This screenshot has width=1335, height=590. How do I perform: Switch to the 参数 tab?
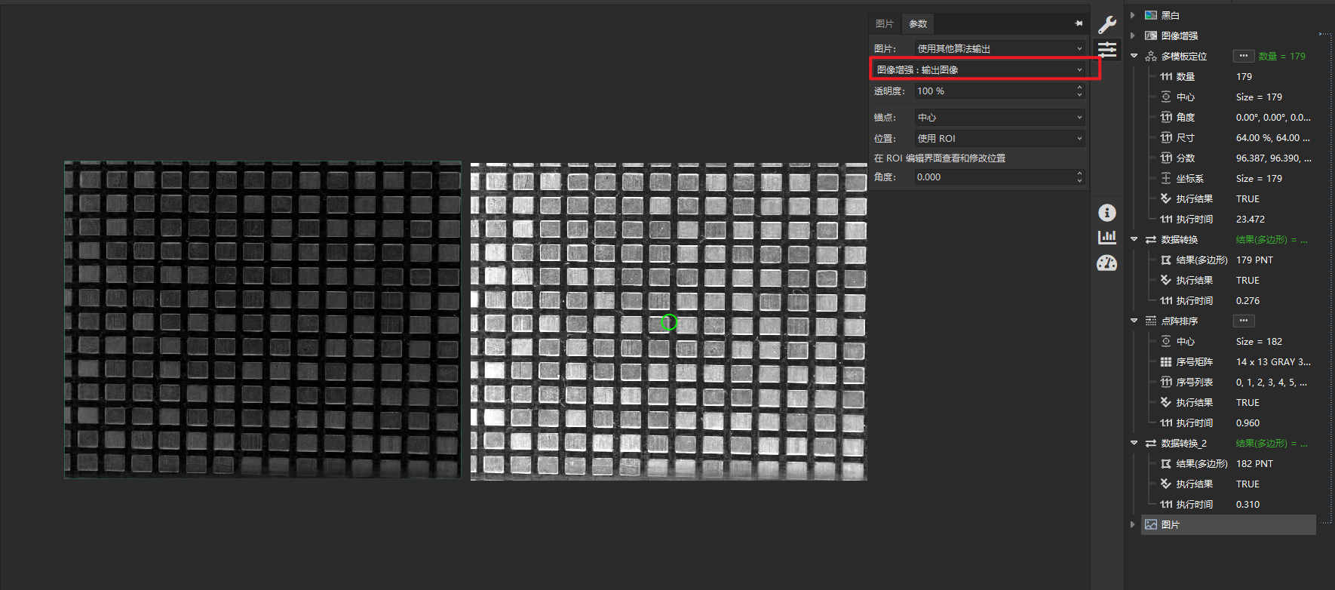pos(918,24)
